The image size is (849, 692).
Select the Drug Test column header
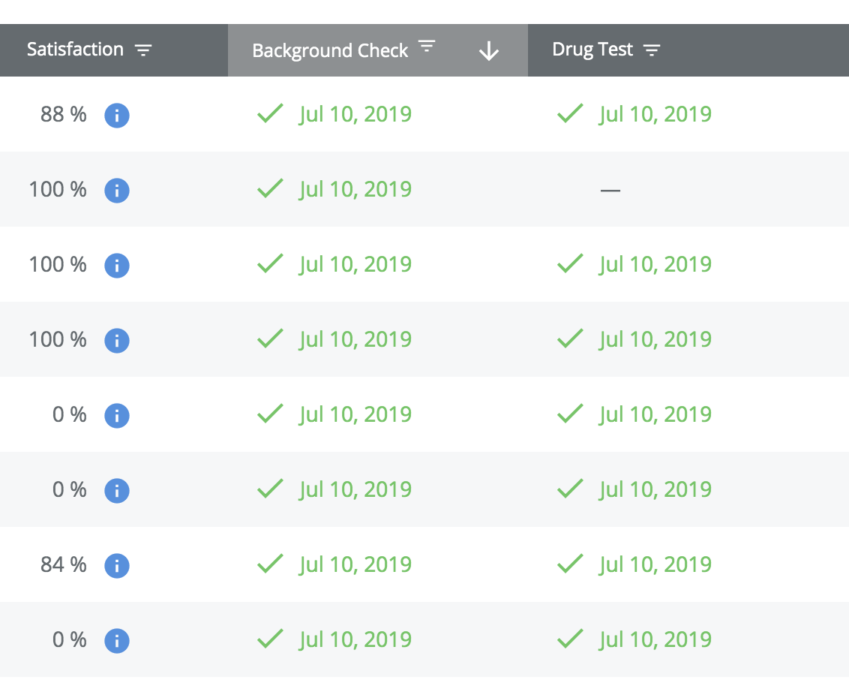(x=592, y=50)
